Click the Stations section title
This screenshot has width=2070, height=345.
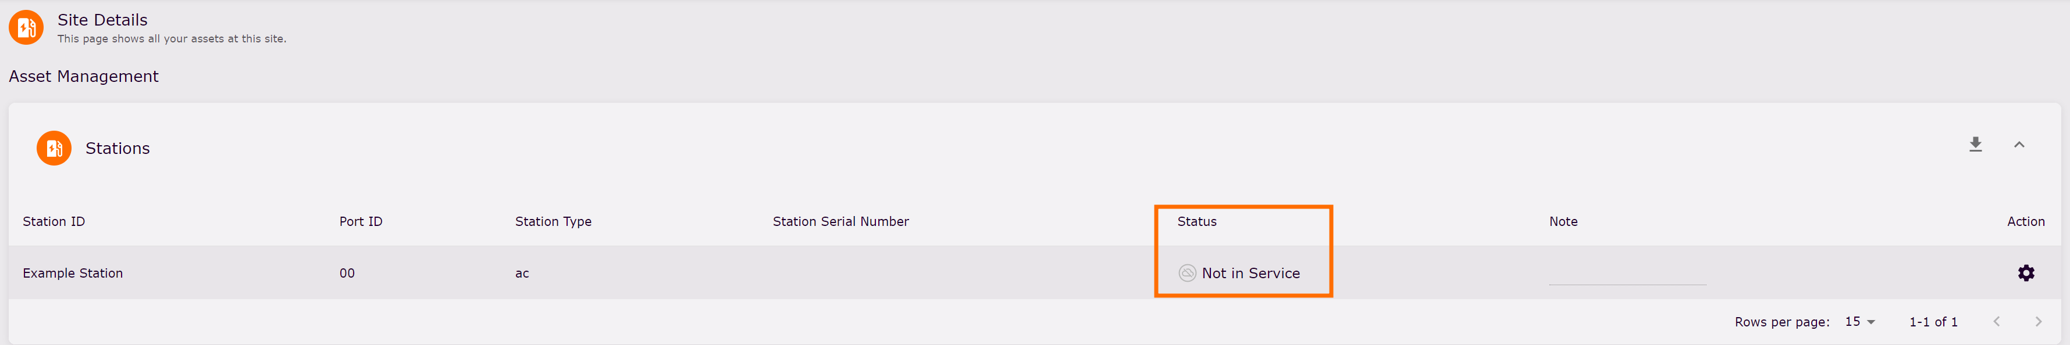[117, 149]
